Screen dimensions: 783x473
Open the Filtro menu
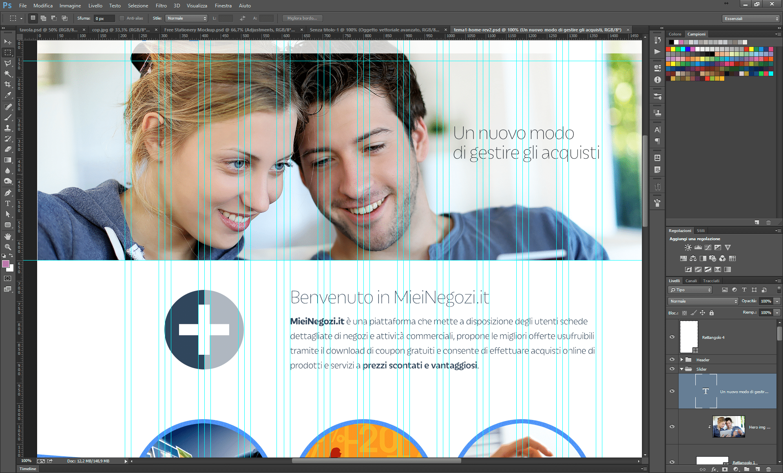(x=161, y=6)
